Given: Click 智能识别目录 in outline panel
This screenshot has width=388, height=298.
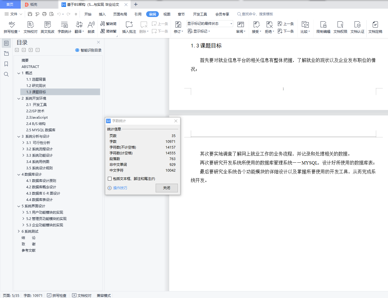Looking at the screenshot, I should click(88, 50).
